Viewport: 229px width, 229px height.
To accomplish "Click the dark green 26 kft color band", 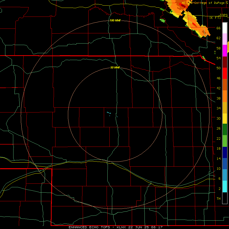I will coord(225,130).
